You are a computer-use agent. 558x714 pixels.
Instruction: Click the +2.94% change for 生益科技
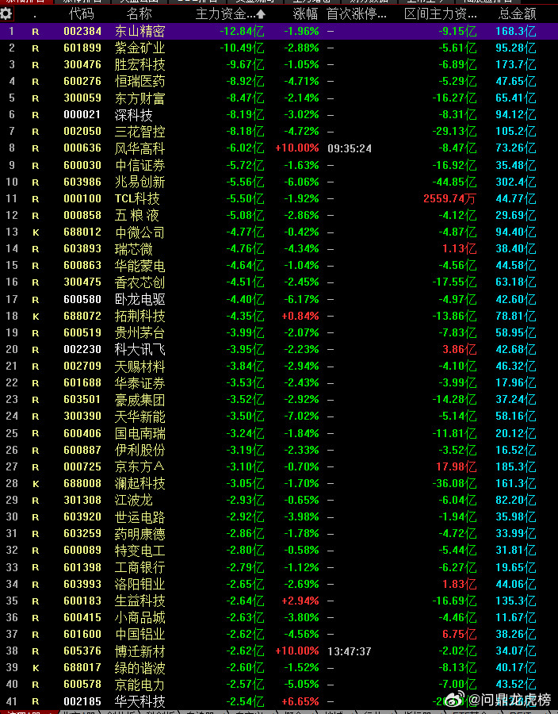coord(300,601)
